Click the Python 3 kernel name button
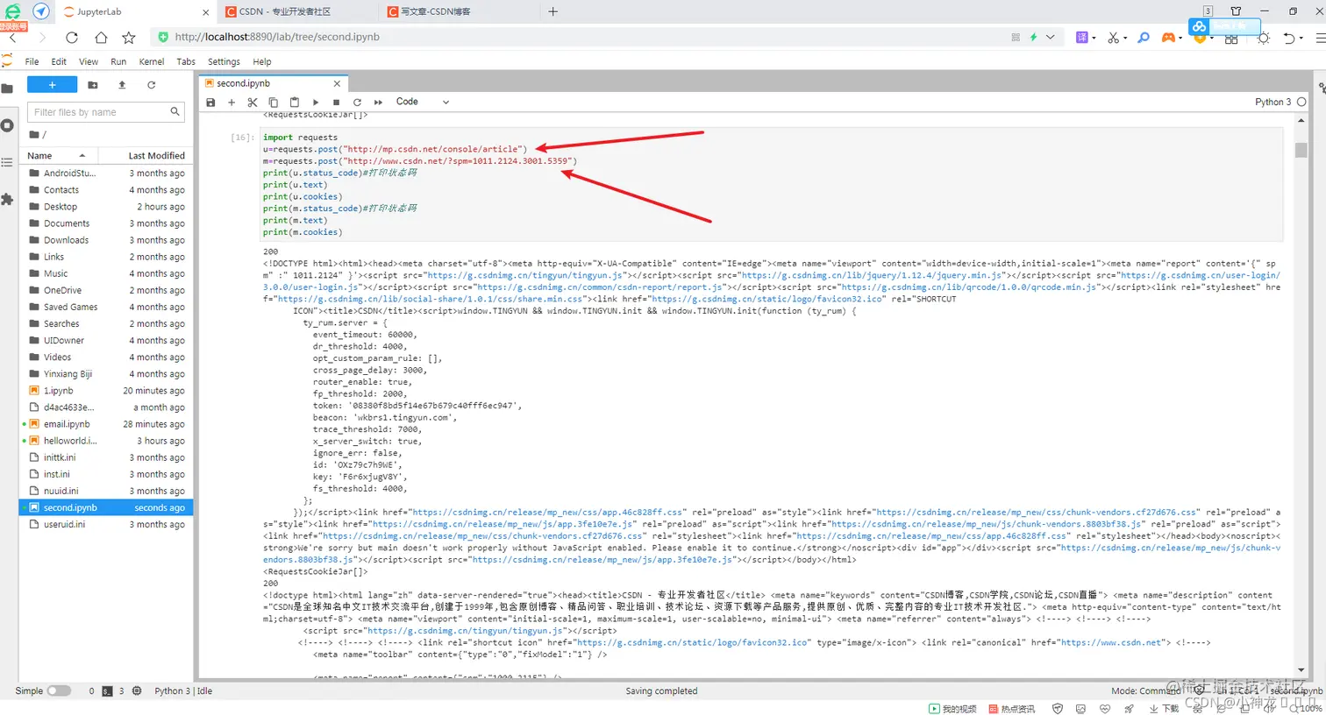 1273,102
